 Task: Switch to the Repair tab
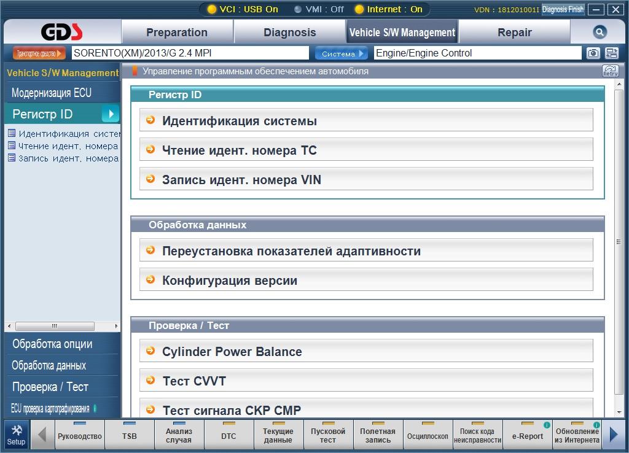[515, 33]
